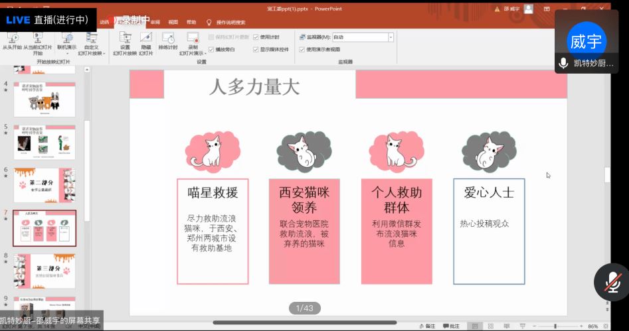Toggle Use Presenter View (使用演示者视图) checkbox
The height and width of the screenshot is (331, 629).
302,50
